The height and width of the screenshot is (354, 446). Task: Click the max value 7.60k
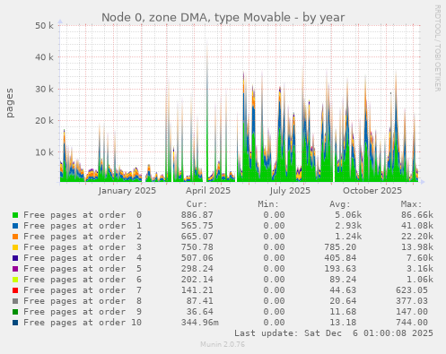point(420,258)
